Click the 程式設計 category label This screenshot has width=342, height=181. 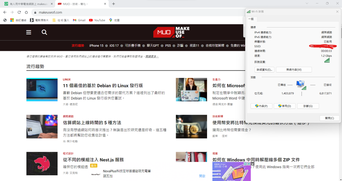pos(68,153)
